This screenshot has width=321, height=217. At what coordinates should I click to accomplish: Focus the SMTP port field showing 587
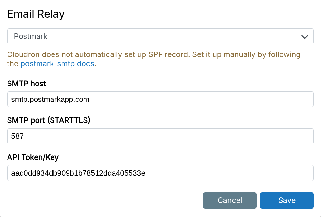coord(160,136)
